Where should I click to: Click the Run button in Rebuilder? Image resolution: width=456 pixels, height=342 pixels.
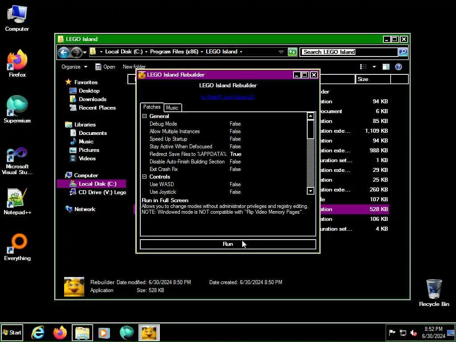[228, 244]
